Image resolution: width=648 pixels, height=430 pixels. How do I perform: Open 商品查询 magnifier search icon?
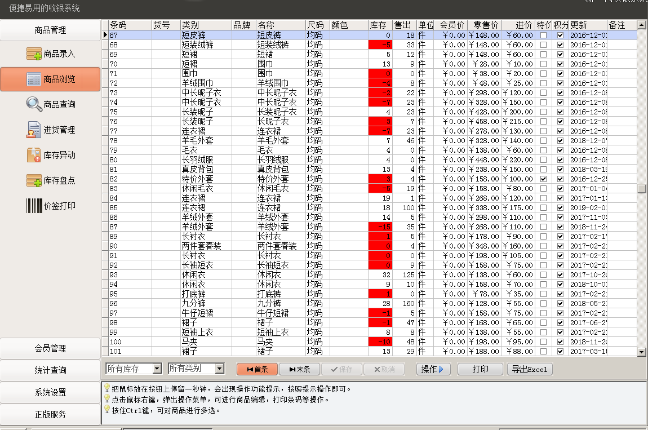(x=34, y=104)
